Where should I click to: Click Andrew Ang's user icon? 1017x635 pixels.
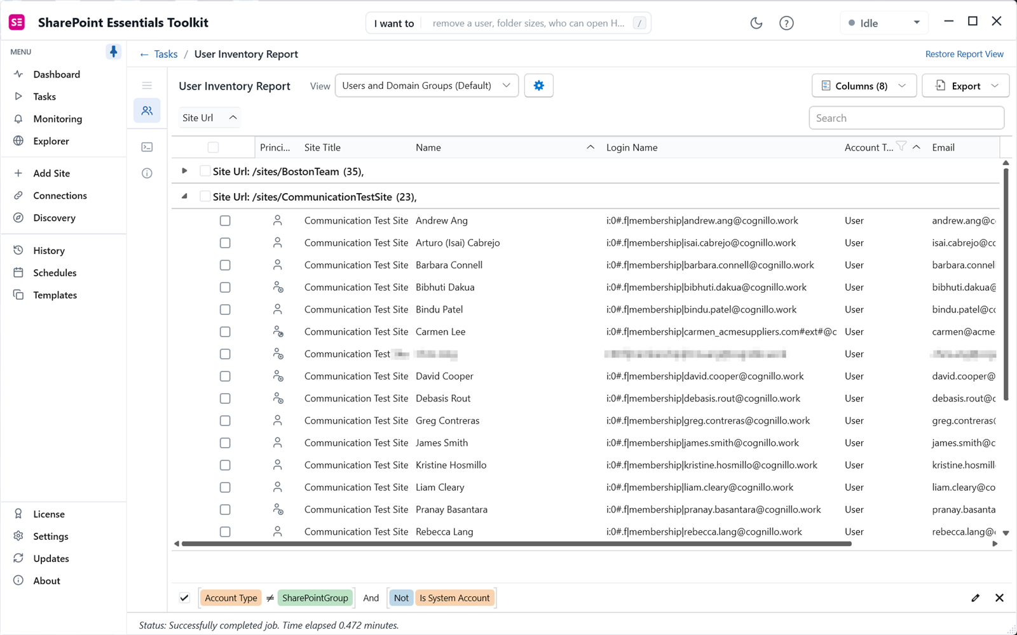tap(277, 220)
